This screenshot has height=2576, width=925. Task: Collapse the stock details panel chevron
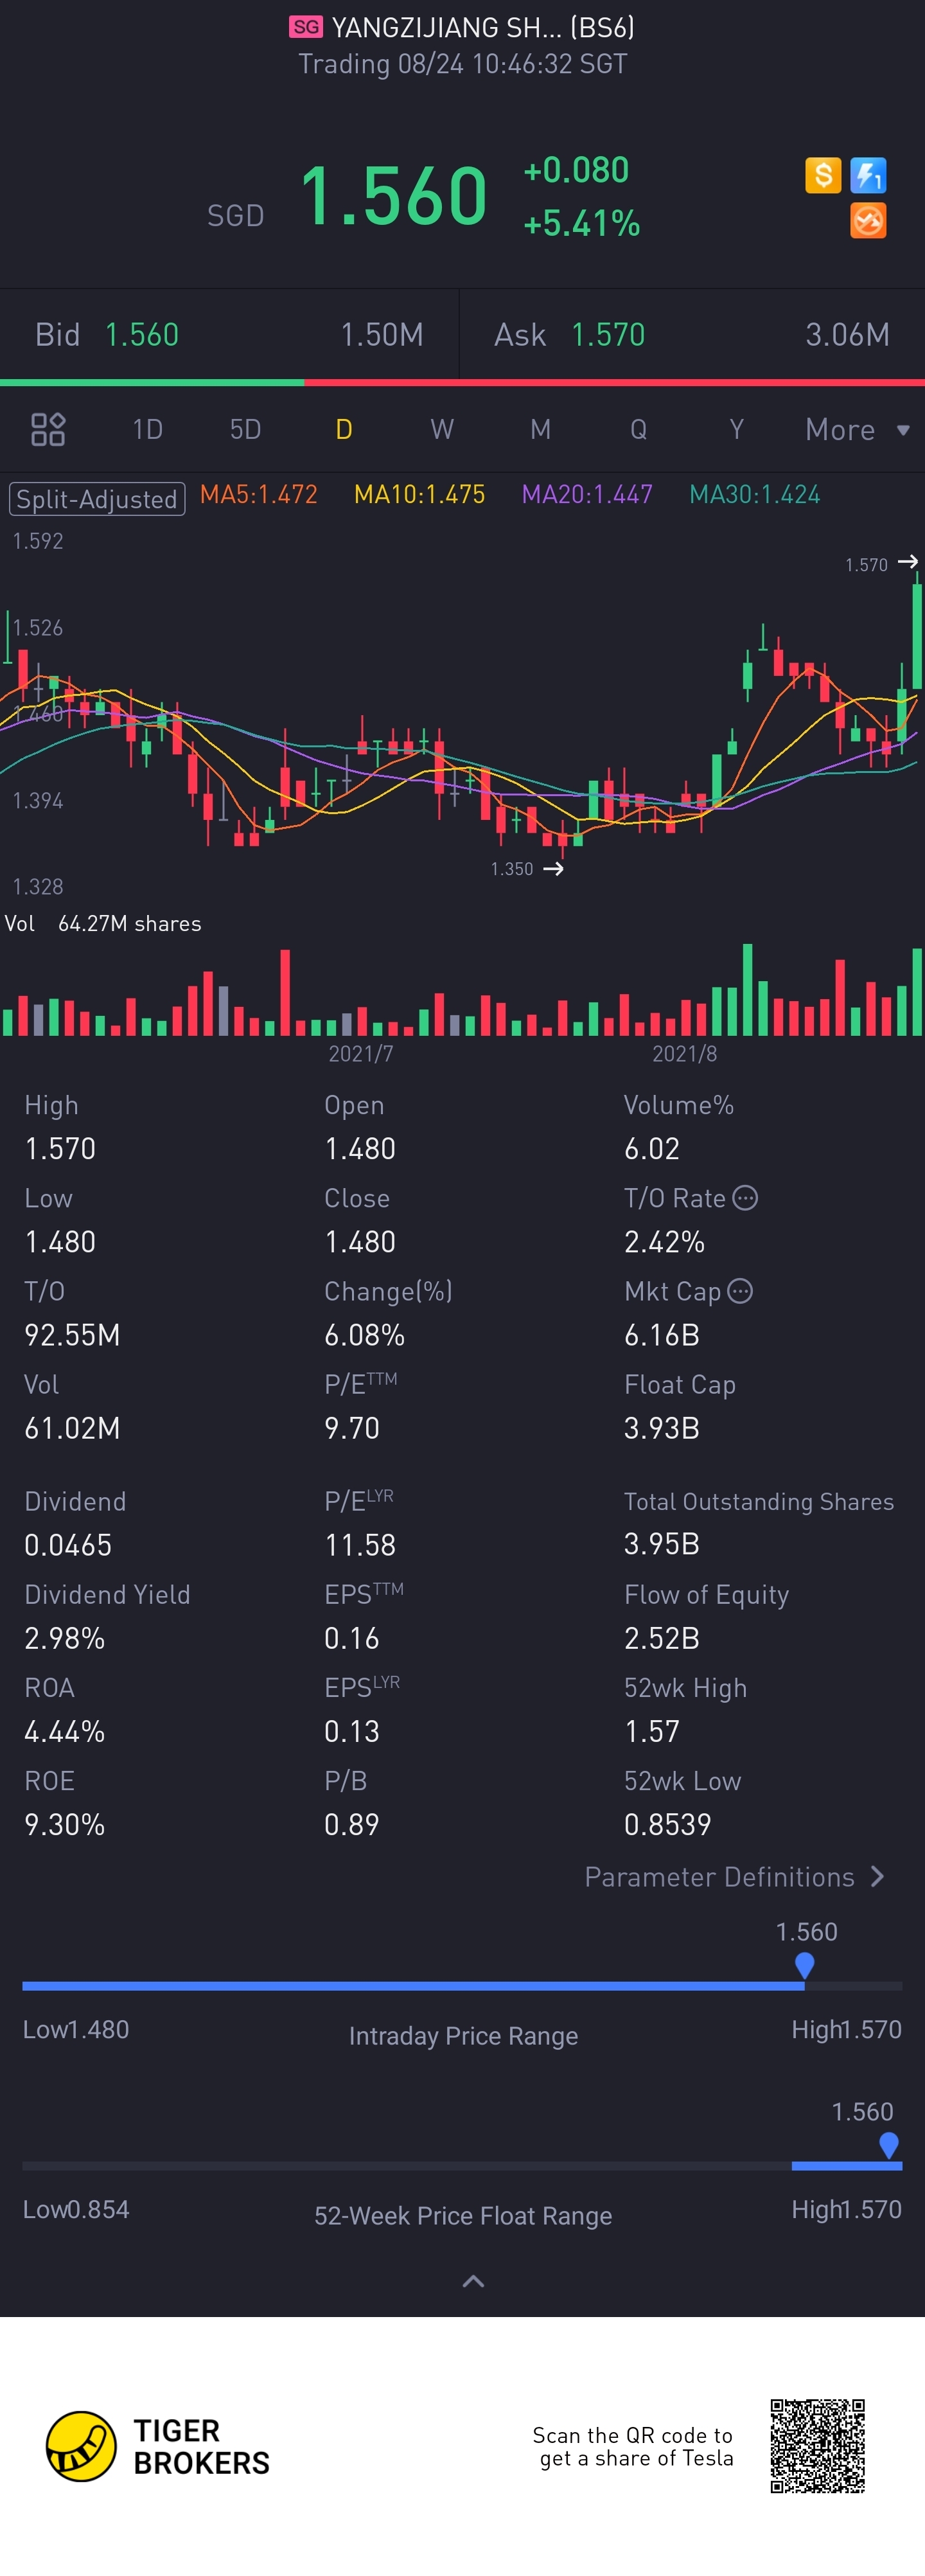(x=473, y=2281)
